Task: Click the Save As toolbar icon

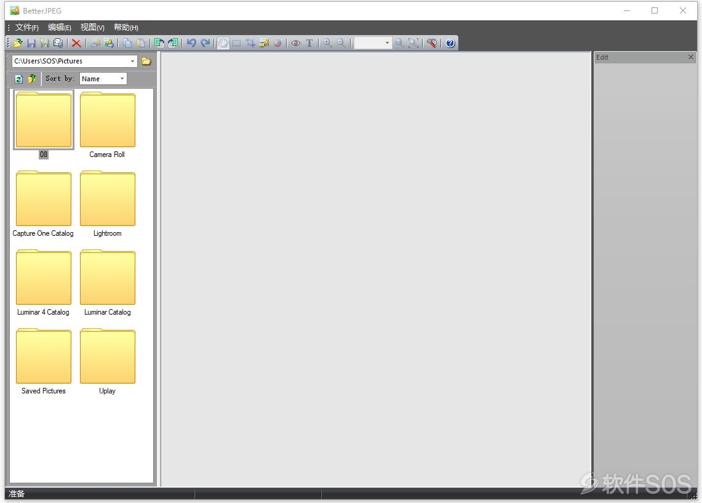Action: (44, 43)
